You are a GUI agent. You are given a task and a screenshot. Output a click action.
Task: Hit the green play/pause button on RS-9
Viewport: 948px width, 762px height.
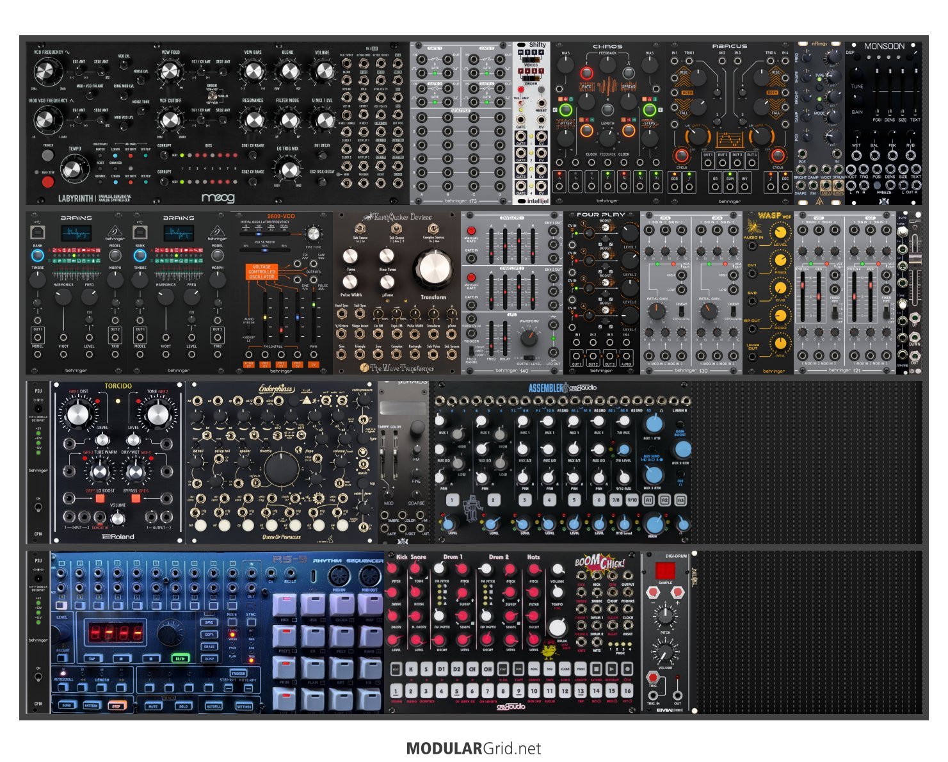(181, 658)
